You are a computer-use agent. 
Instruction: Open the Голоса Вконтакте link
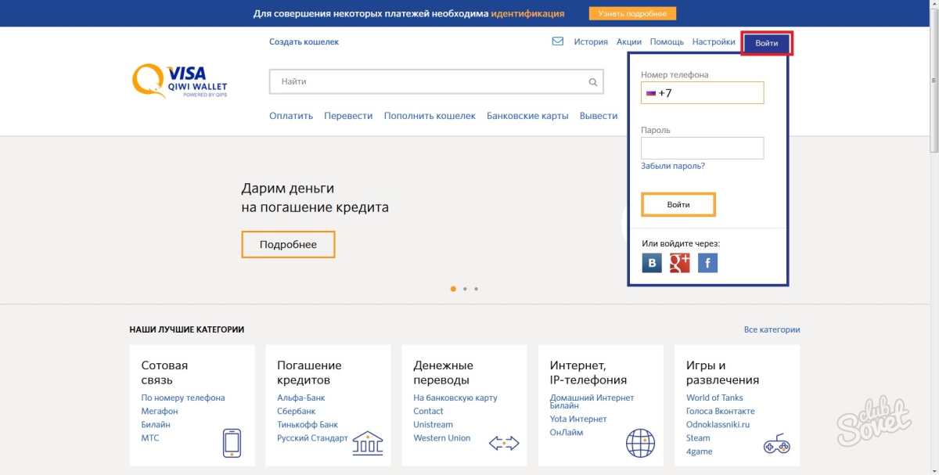(721, 411)
